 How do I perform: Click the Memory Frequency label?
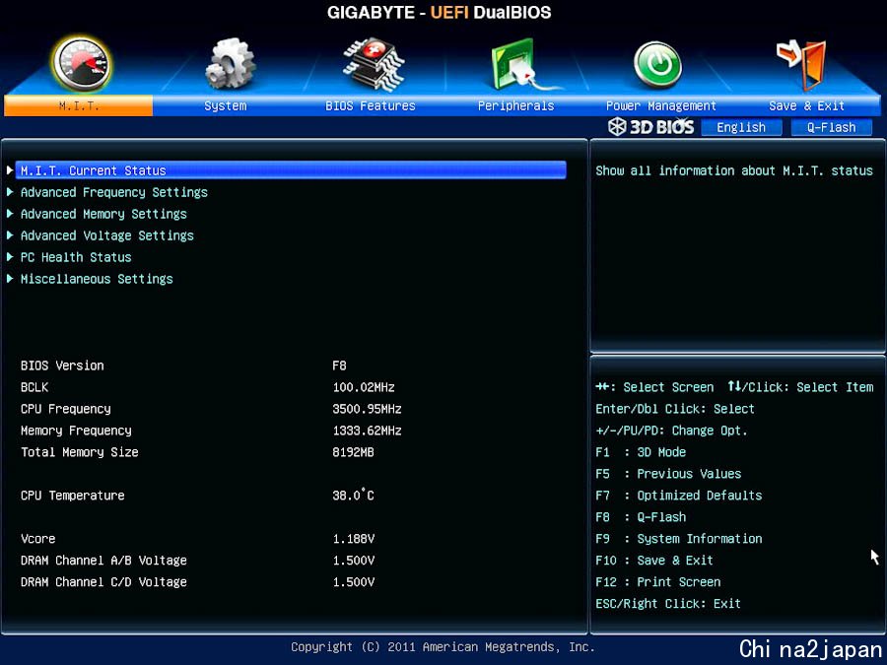coord(76,431)
